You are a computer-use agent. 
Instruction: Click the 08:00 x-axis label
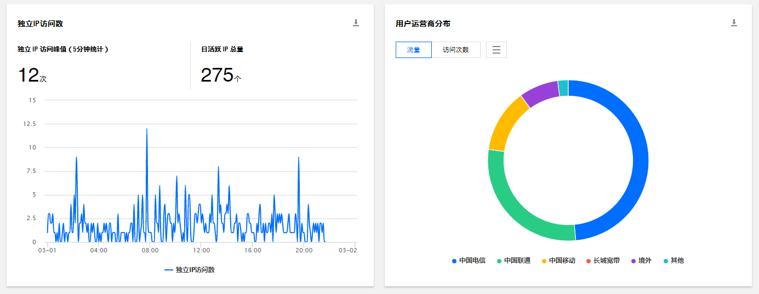click(x=150, y=250)
